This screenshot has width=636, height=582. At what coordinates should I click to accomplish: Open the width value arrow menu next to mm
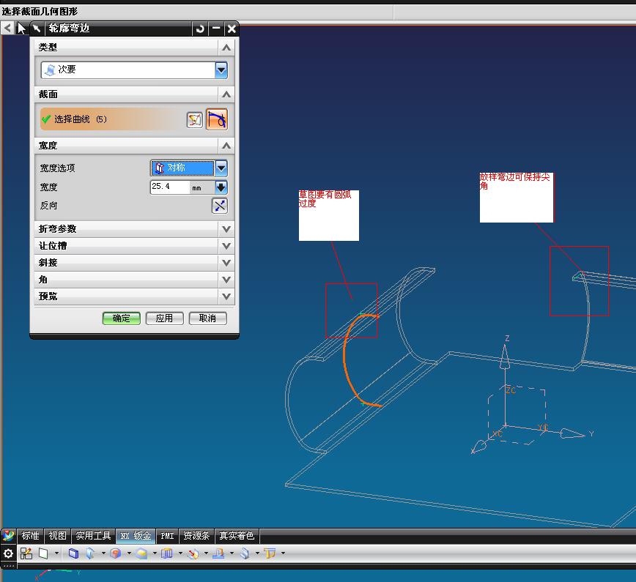click(x=221, y=187)
